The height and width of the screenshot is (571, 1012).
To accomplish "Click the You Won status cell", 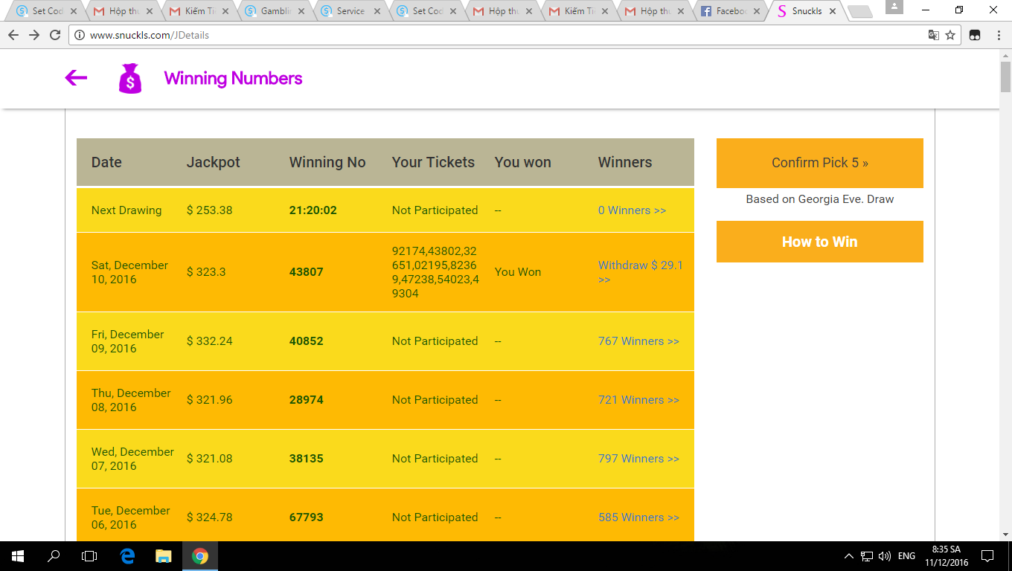I will (518, 272).
